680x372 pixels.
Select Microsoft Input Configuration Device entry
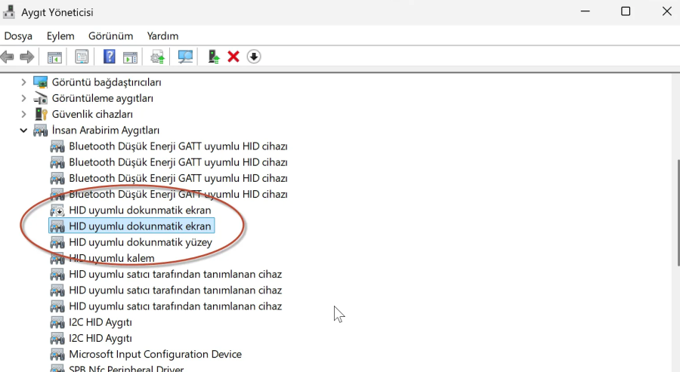click(155, 354)
